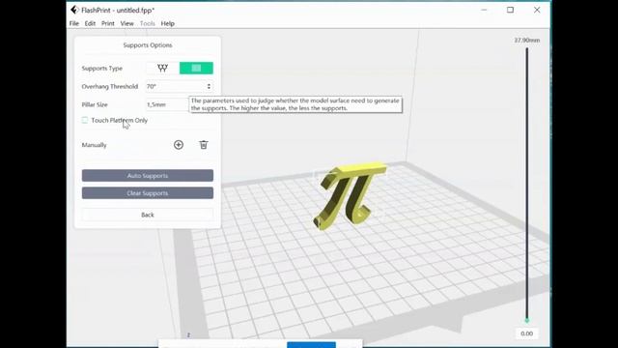This screenshot has width=618, height=348.
Task: Click the Pillar Size 1.5mm field
Action: [x=167, y=104]
